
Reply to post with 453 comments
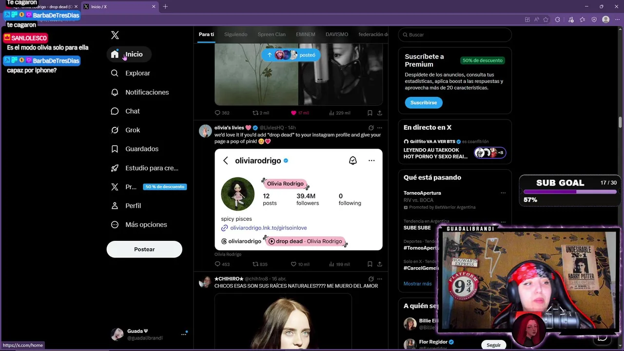[222, 264]
